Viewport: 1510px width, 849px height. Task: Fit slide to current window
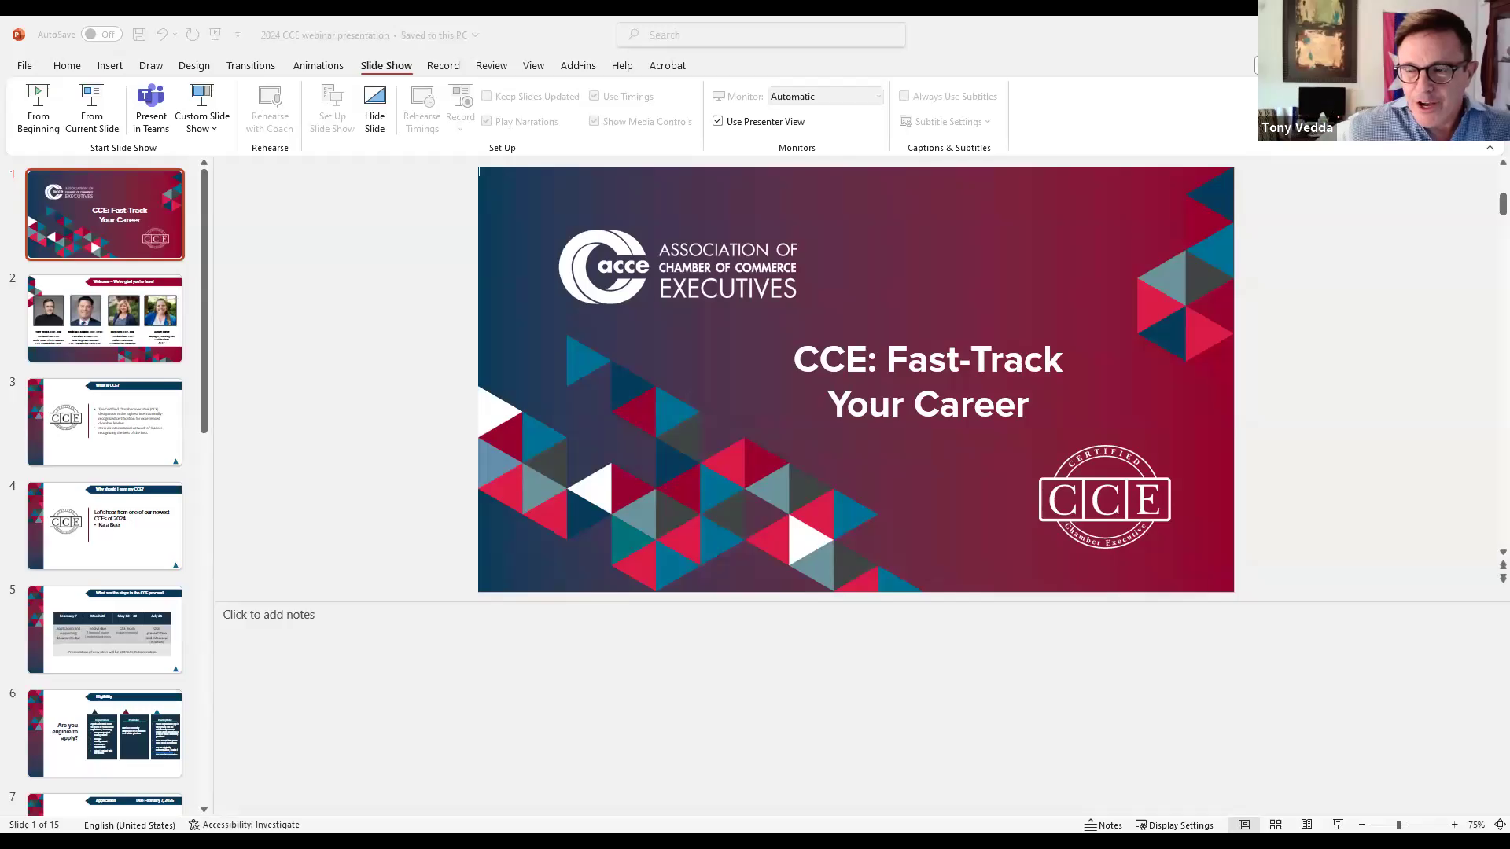coord(1500,825)
